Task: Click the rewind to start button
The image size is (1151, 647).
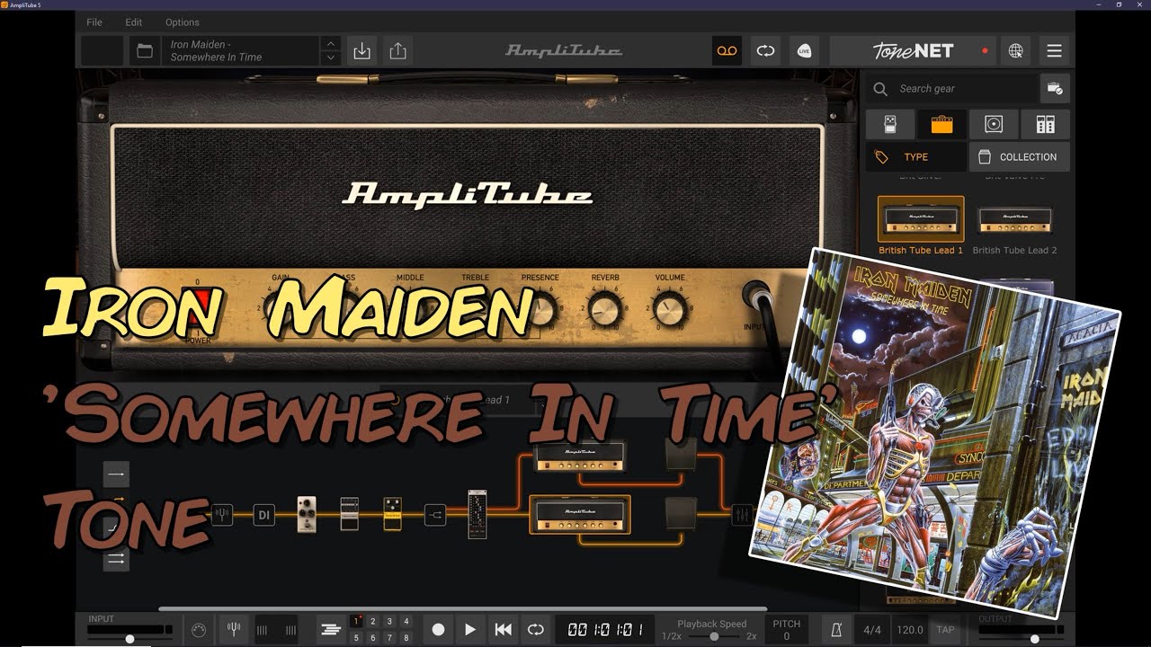Action: (504, 630)
